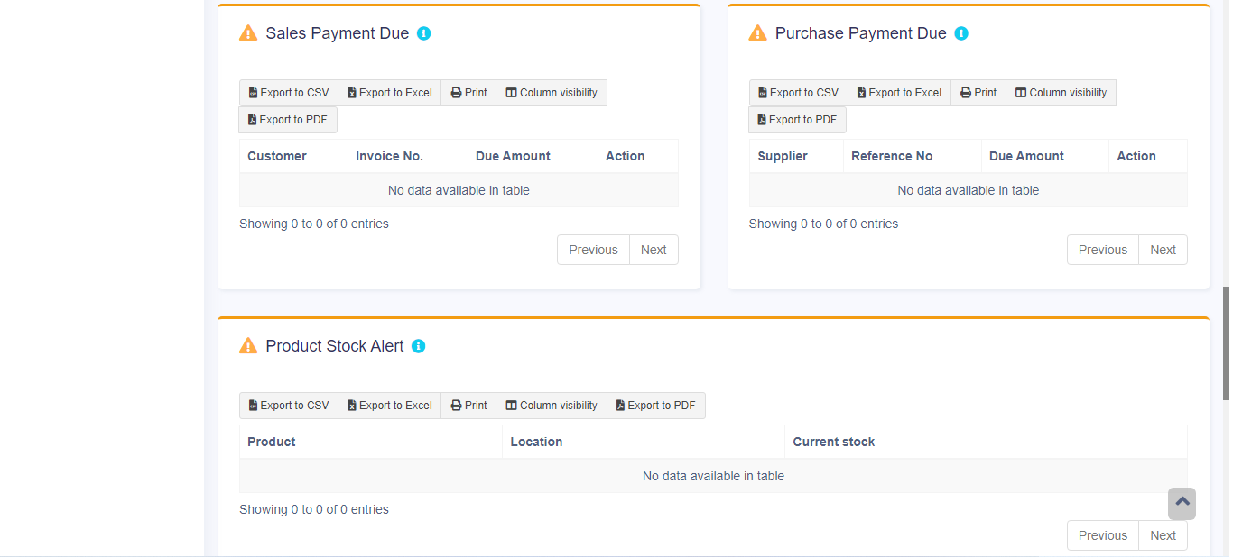
Task: Export Sales Payment Due table to CSV
Action: point(289,93)
